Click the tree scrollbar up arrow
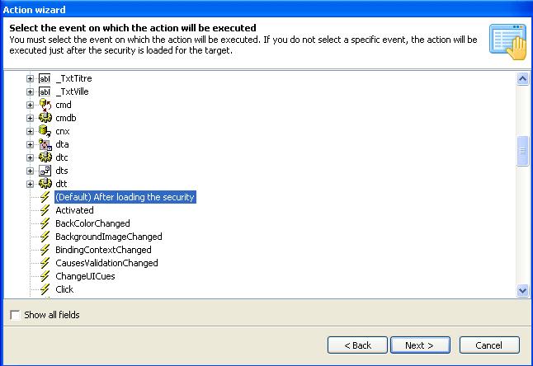 pos(522,79)
